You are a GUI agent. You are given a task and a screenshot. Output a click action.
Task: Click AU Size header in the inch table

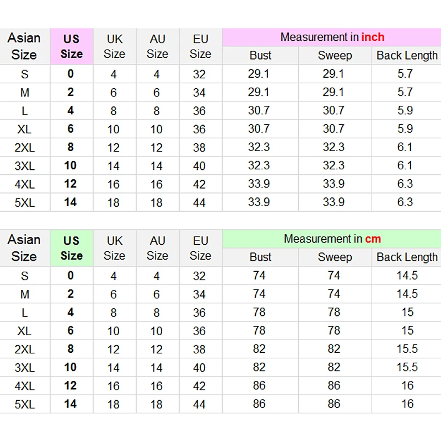point(157,46)
